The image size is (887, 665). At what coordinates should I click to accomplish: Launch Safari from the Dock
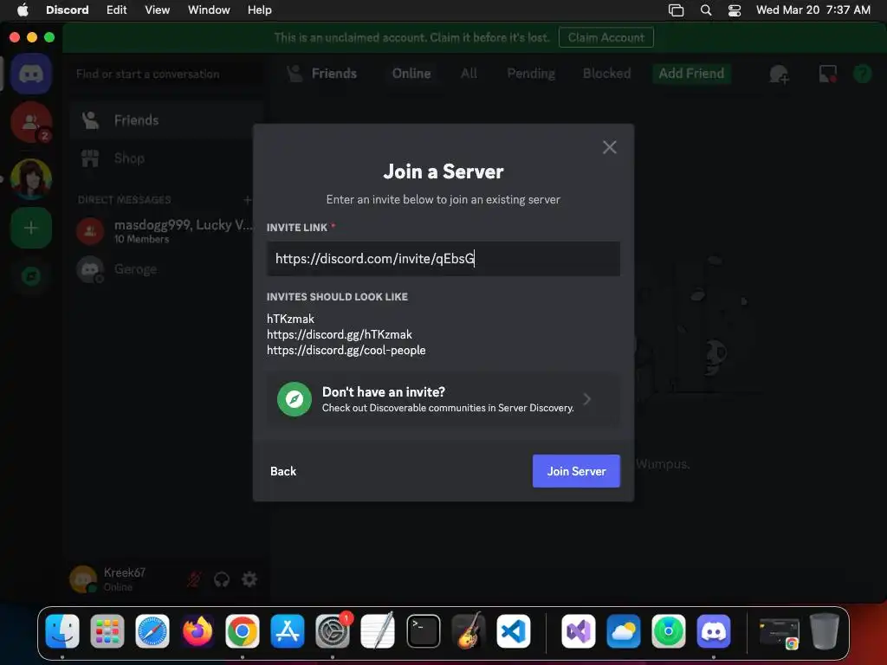pos(152,631)
